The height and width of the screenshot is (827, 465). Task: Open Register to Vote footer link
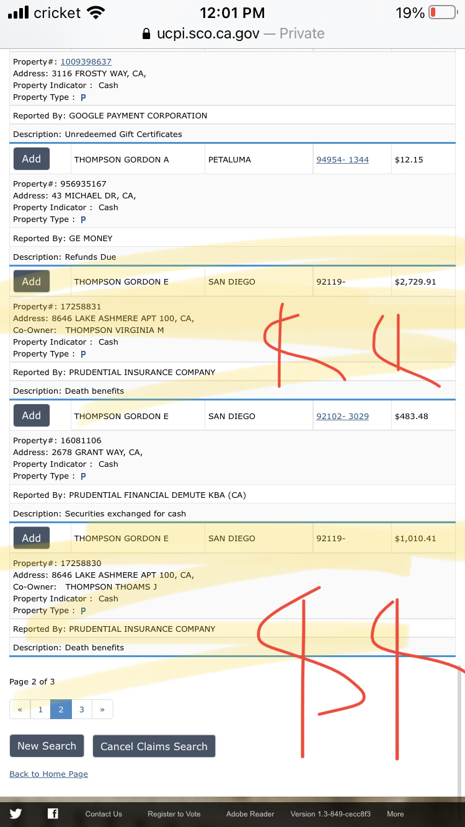click(174, 814)
